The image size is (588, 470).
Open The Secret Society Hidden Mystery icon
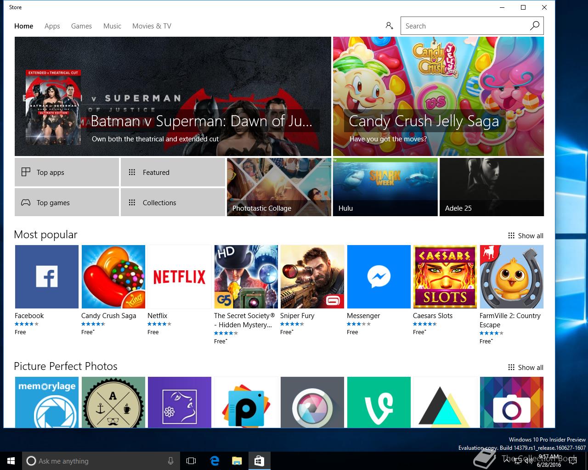tap(246, 277)
